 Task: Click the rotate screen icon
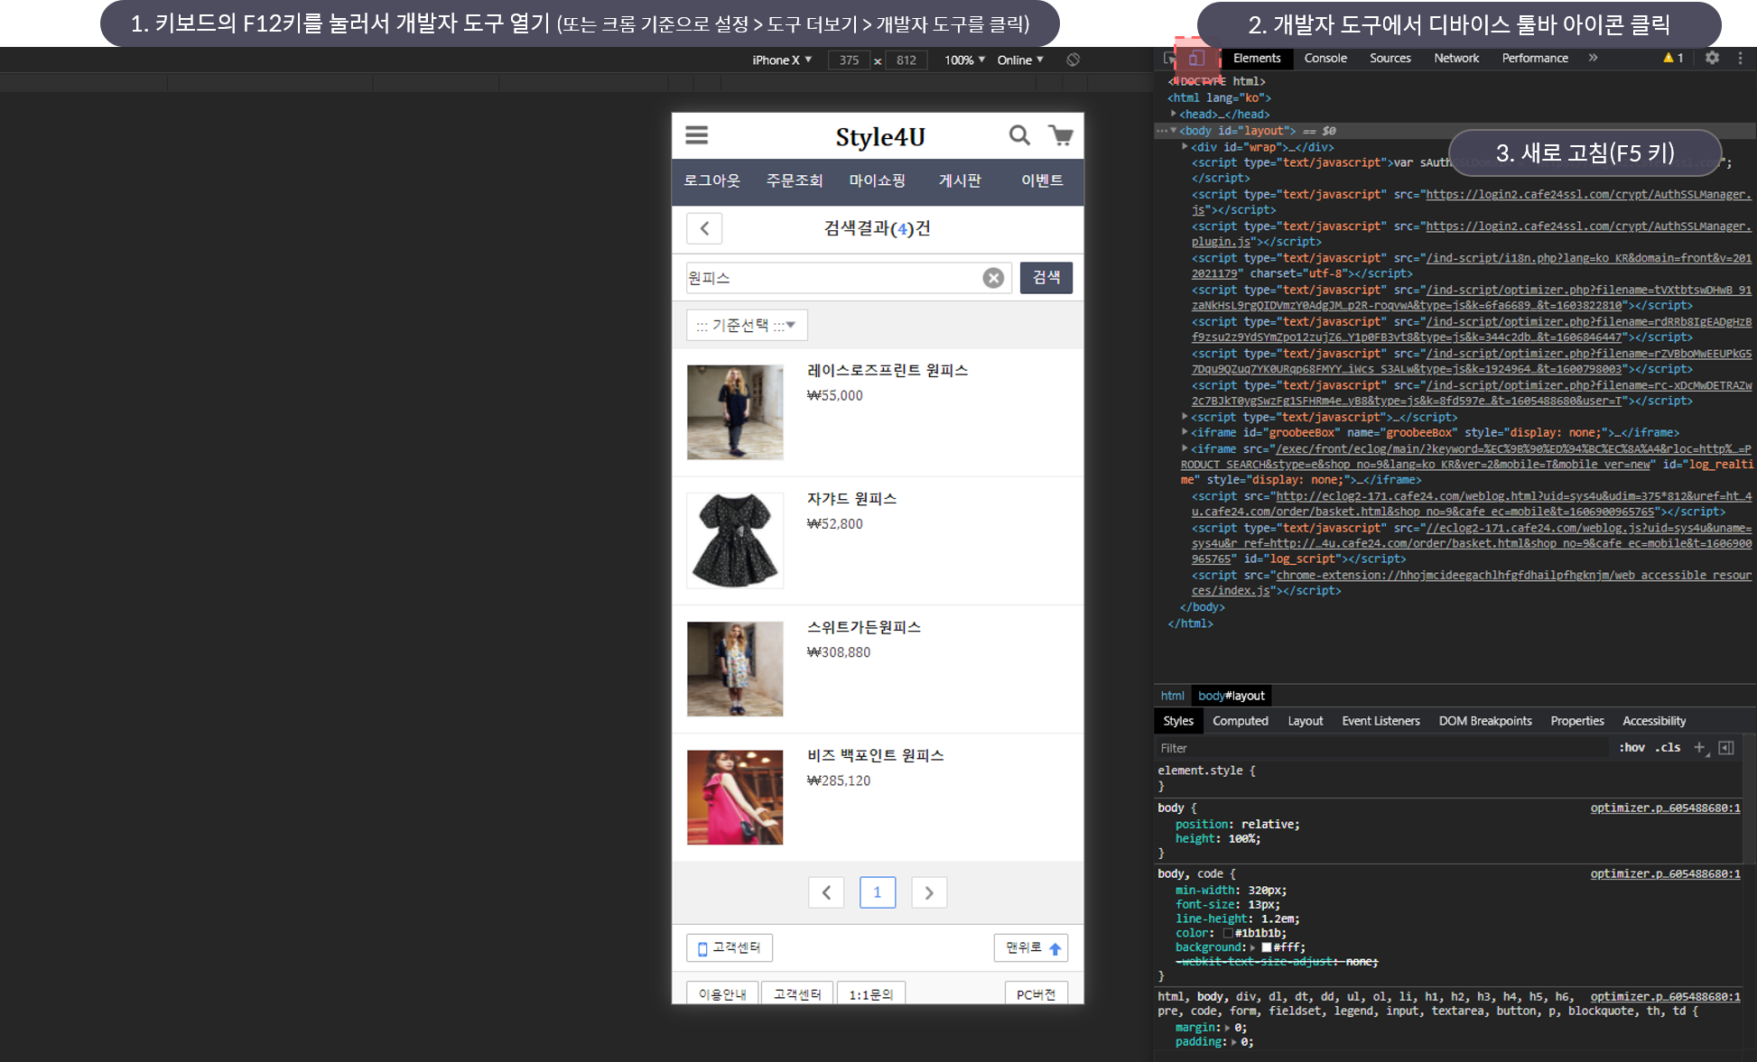pyautogui.click(x=1073, y=60)
